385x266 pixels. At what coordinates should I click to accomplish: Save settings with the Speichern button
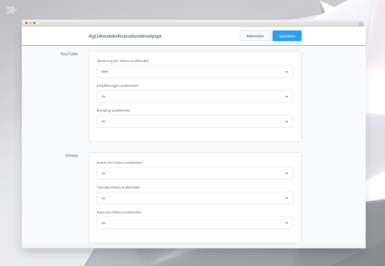click(287, 36)
